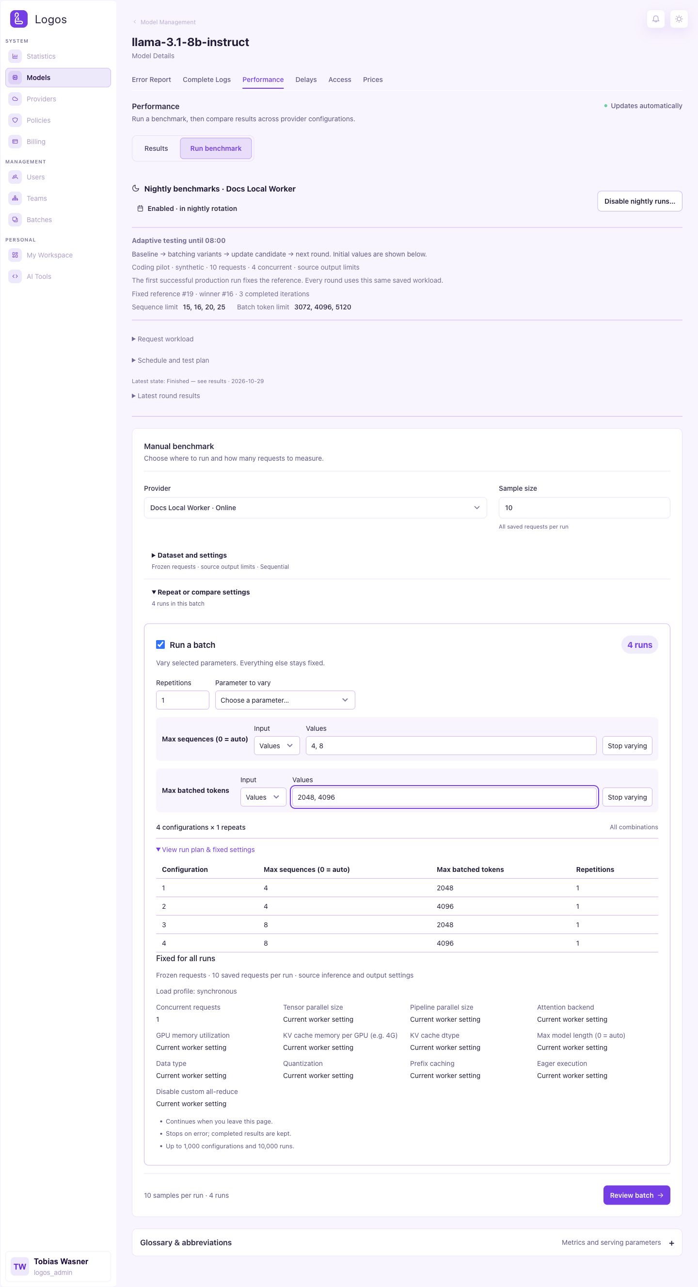This screenshot has height=1287, width=698.
Task: Select the Results view tab
Action: [156, 148]
